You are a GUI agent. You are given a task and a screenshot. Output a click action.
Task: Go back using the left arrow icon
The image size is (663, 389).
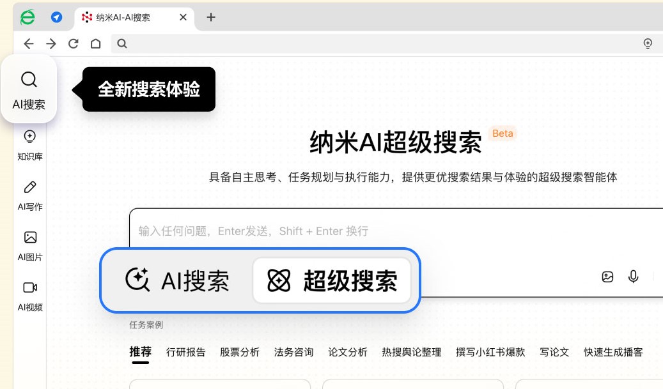point(29,43)
